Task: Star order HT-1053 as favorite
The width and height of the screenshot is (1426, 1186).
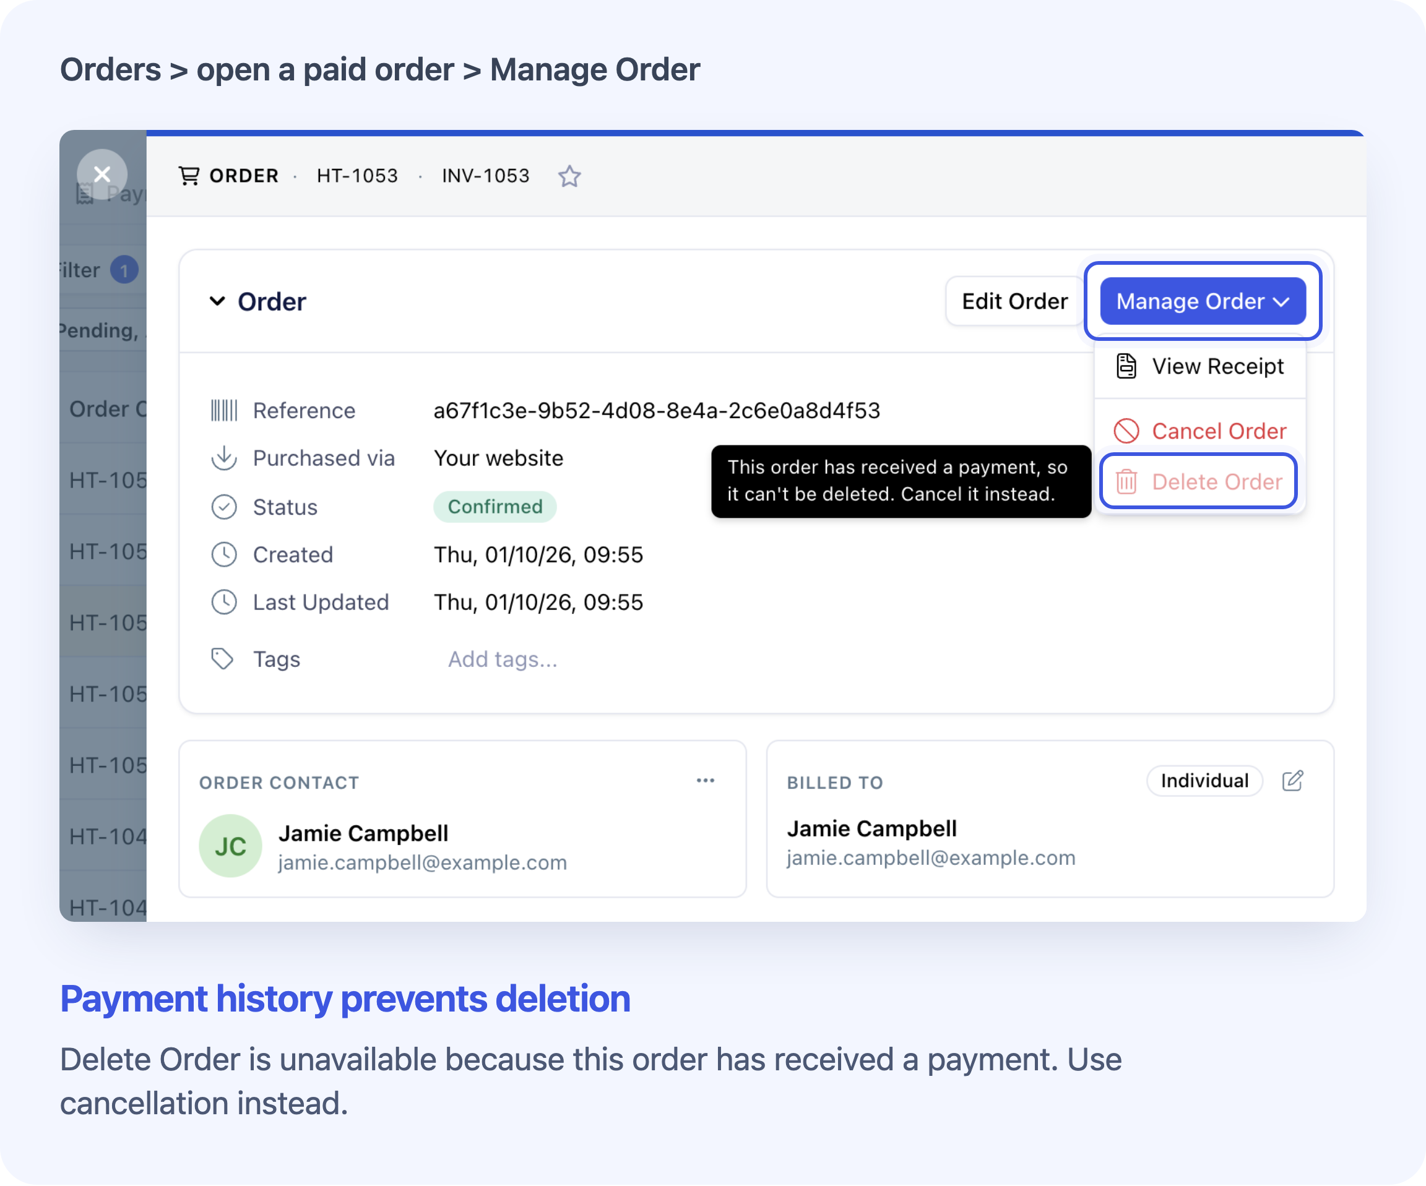Action: point(569,176)
